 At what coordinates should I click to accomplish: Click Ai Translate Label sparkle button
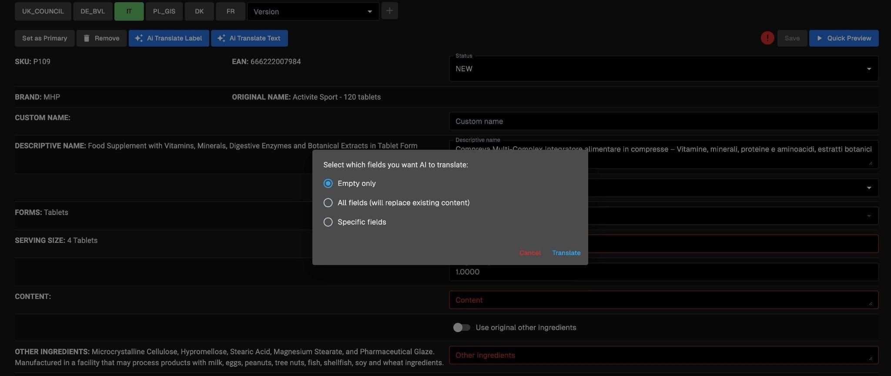pos(169,38)
